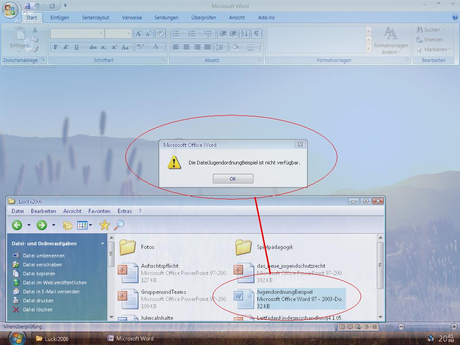Increase font size with the grow icon

[x=138, y=34]
